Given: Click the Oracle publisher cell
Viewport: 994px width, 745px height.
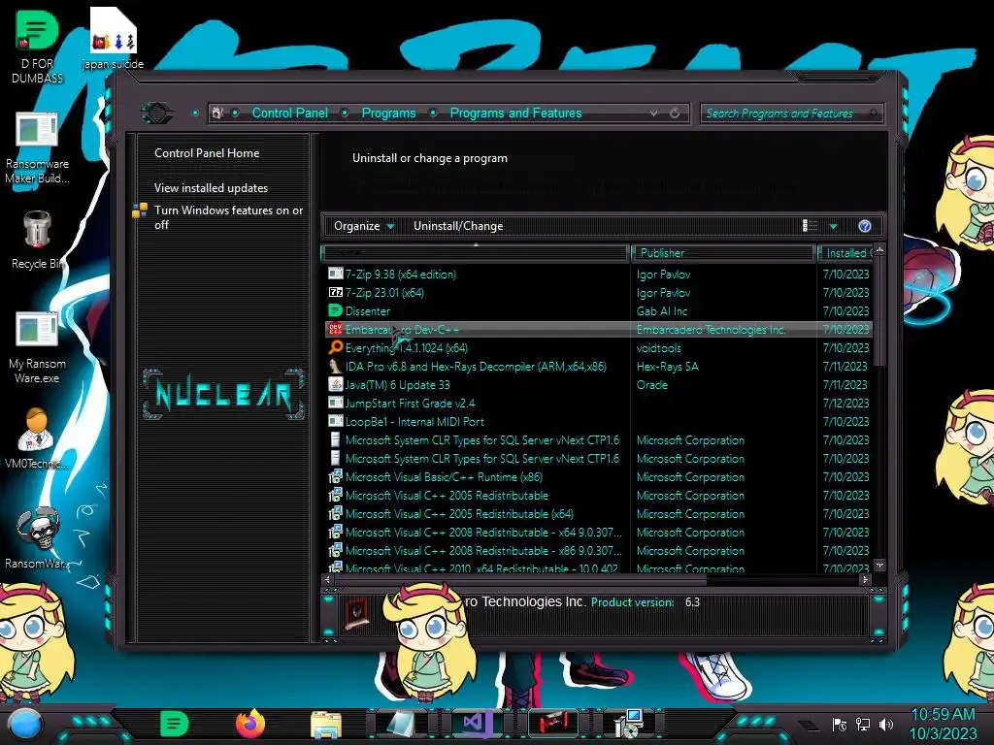Looking at the screenshot, I should (x=651, y=384).
